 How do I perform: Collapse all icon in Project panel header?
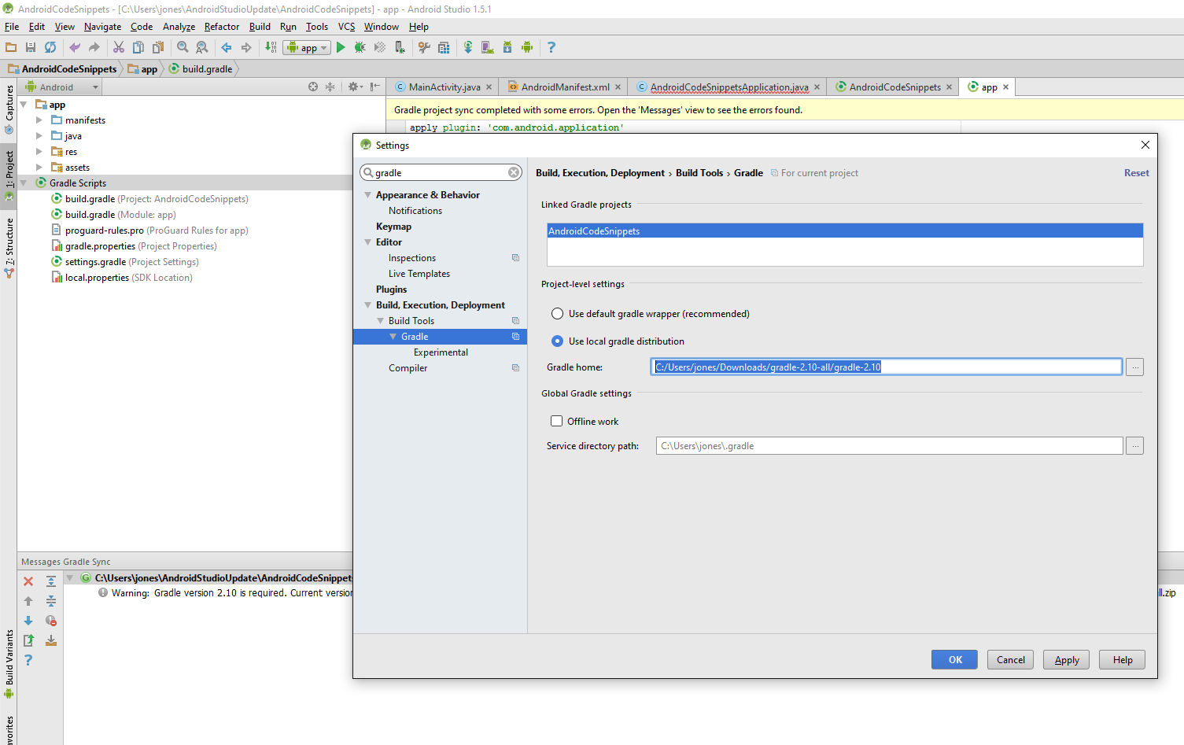click(330, 87)
